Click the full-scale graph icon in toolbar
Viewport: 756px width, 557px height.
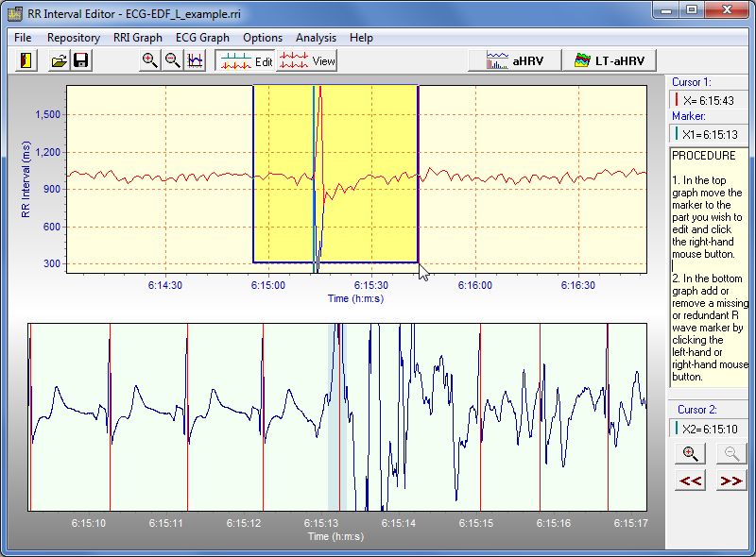point(195,60)
